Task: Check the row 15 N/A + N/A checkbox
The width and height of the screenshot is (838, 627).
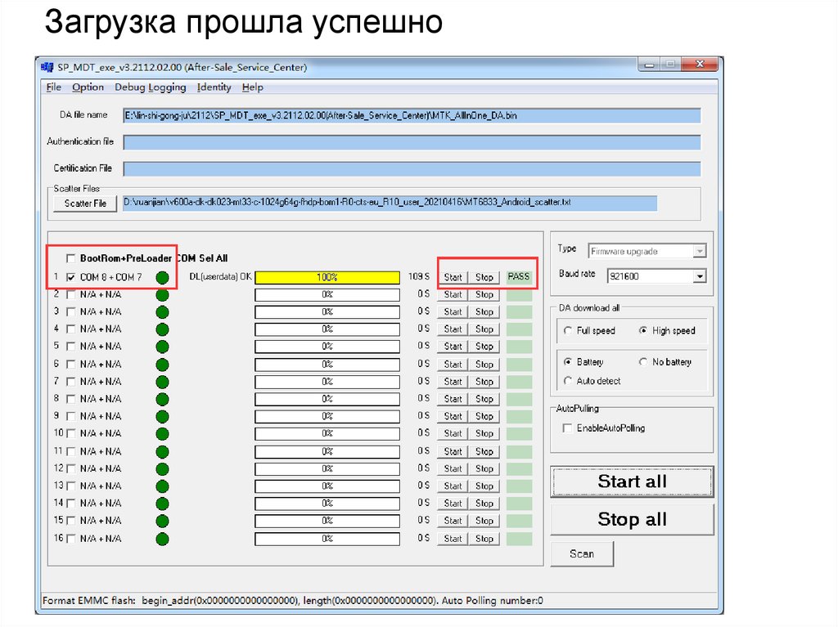Action: [x=70, y=521]
